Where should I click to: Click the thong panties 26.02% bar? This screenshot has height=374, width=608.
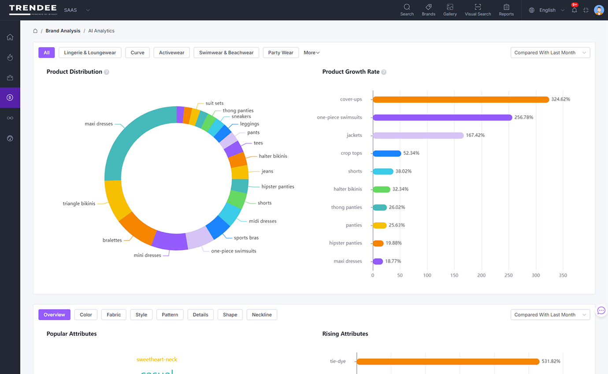[x=380, y=207]
